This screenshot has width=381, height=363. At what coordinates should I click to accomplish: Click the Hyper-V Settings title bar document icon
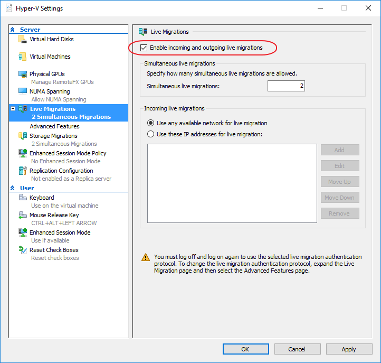(9, 8)
